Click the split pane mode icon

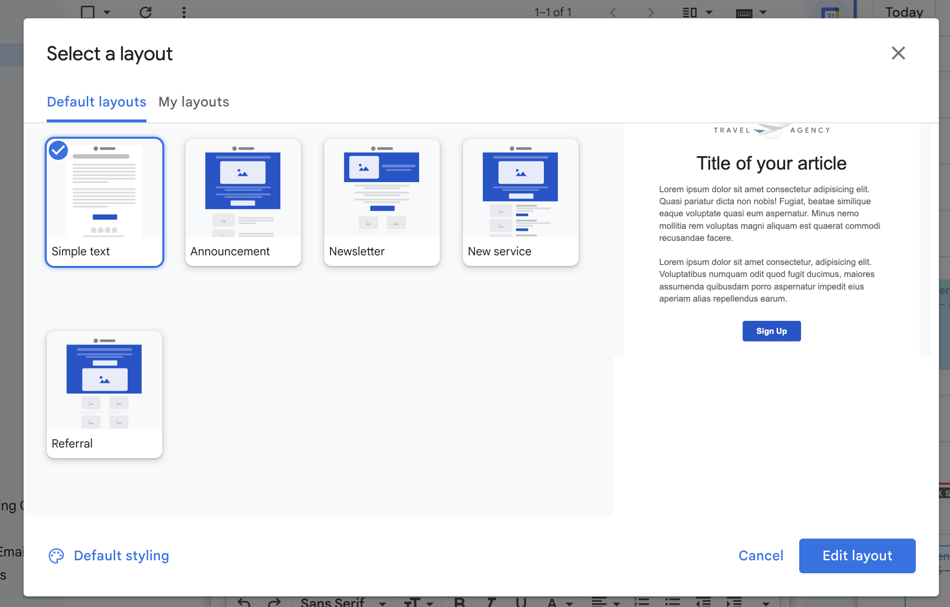click(x=690, y=12)
